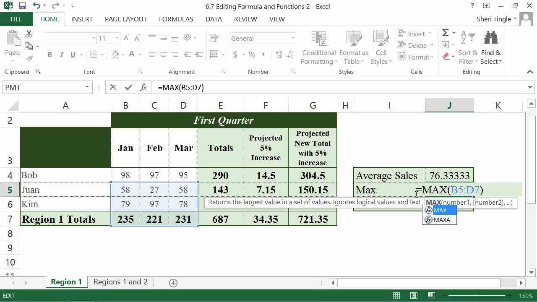
Task: Open the font size dropdown
Action: click(x=117, y=38)
